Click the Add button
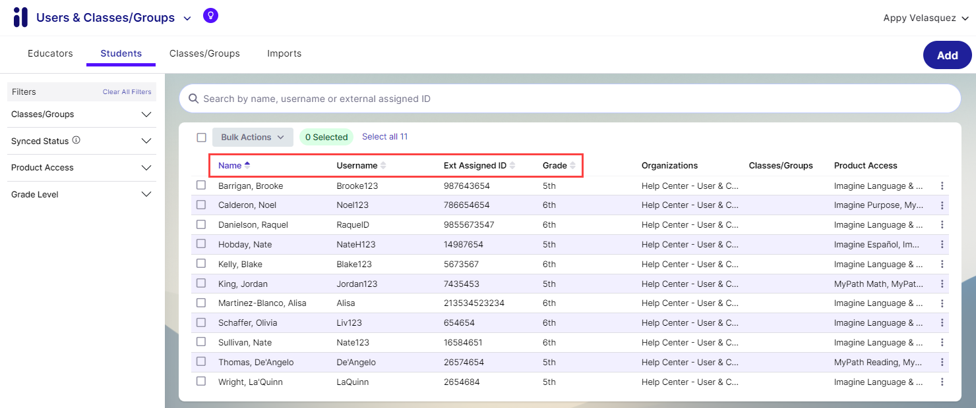The width and height of the screenshot is (976, 408). (x=948, y=55)
